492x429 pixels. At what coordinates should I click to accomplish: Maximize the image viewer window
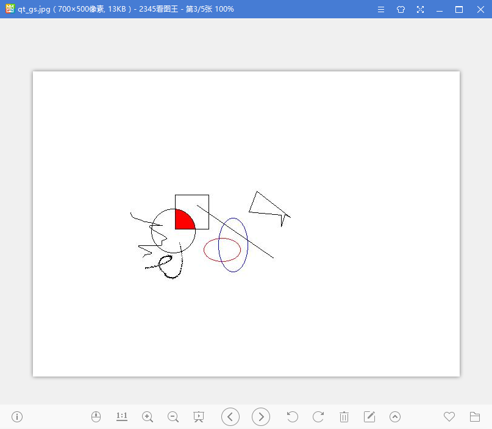[x=459, y=9]
